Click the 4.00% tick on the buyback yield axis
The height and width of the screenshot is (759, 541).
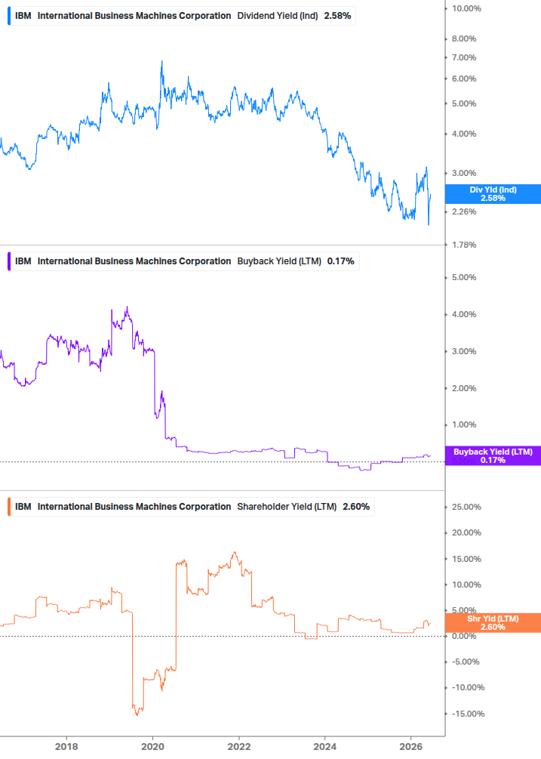click(464, 315)
